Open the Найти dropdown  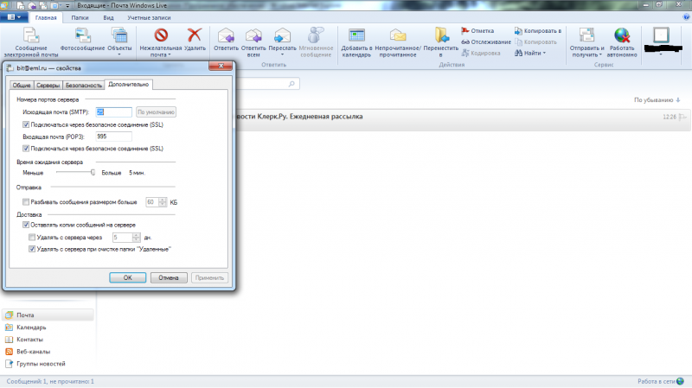(x=530, y=53)
